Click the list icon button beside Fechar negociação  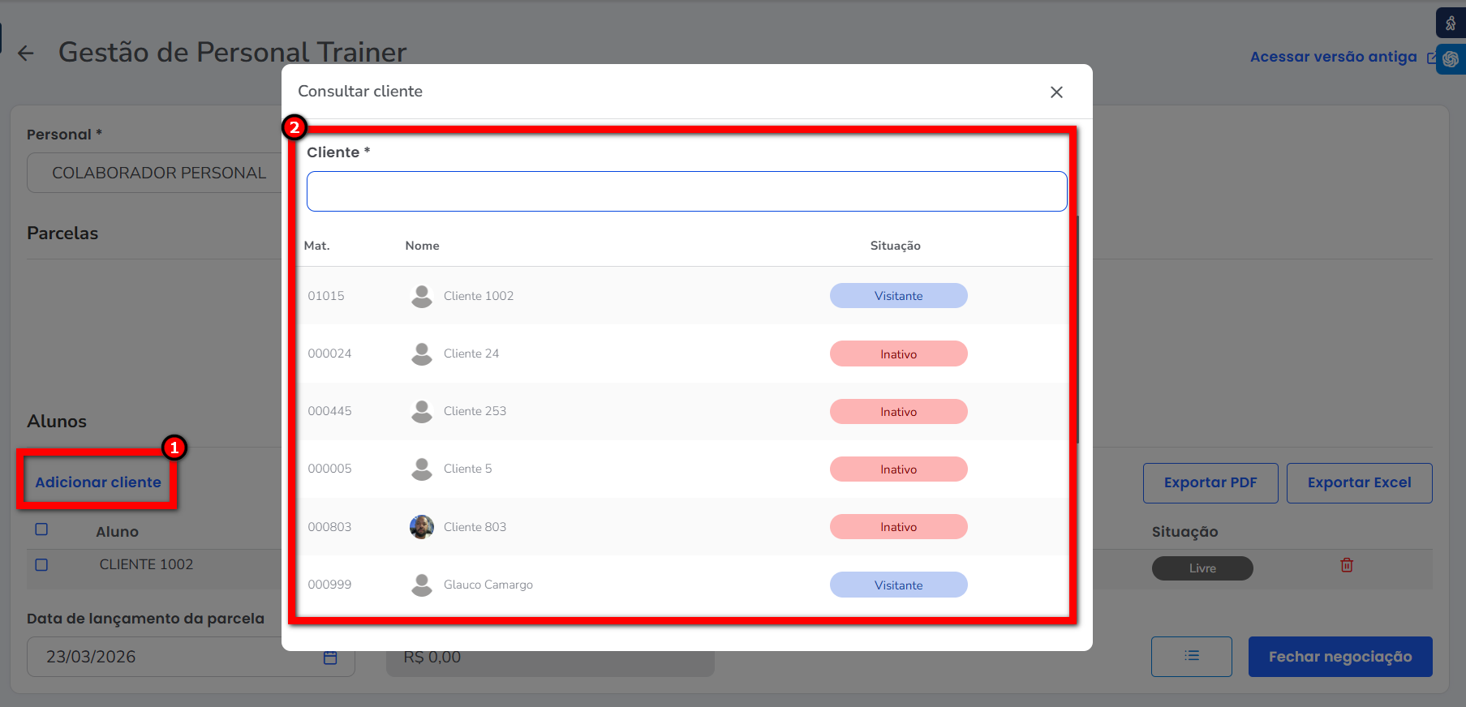point(1190,656)
